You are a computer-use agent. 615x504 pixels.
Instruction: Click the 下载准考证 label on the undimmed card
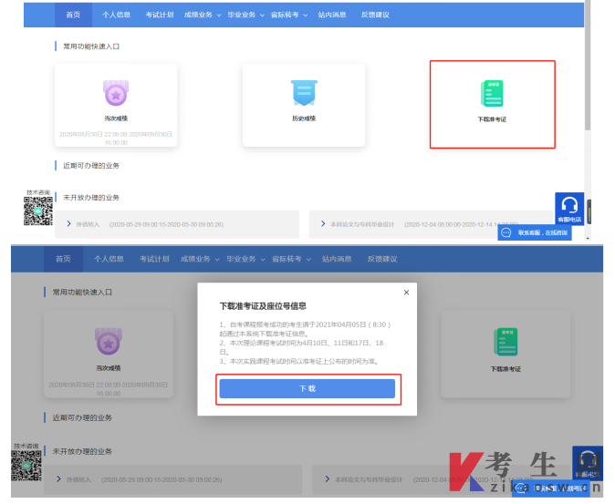click(492, 119)
